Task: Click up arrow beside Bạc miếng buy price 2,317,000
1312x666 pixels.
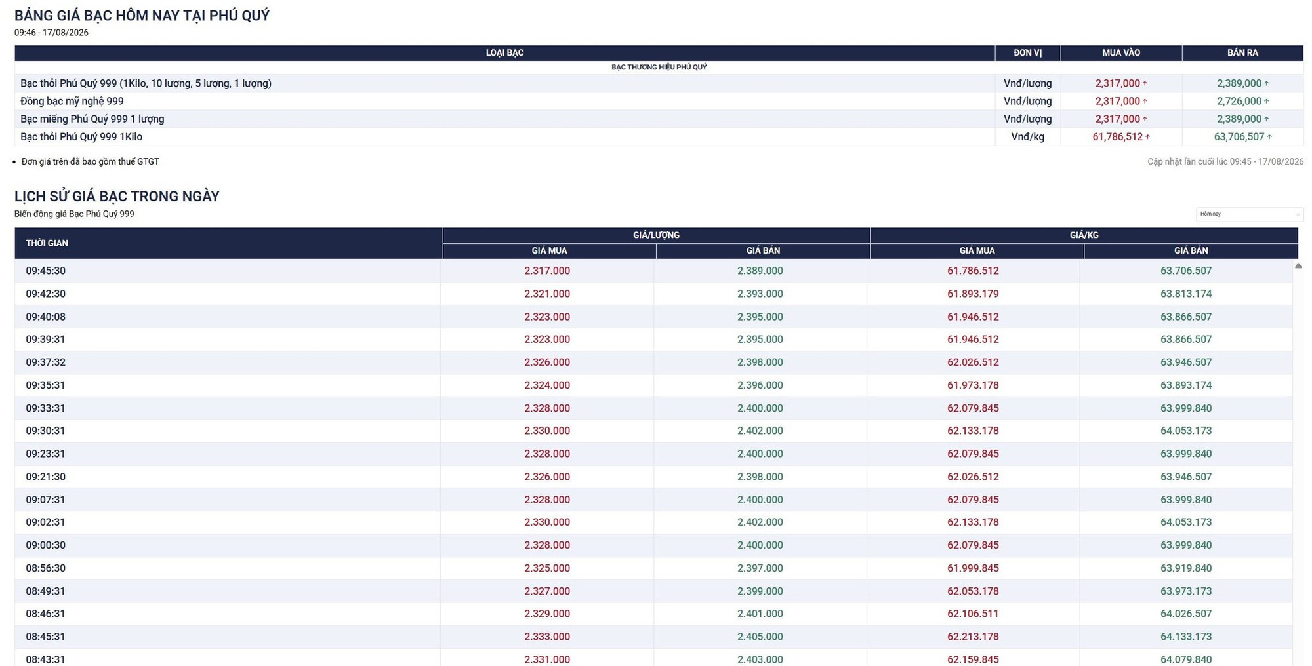Action: [x=1145, y=119]
